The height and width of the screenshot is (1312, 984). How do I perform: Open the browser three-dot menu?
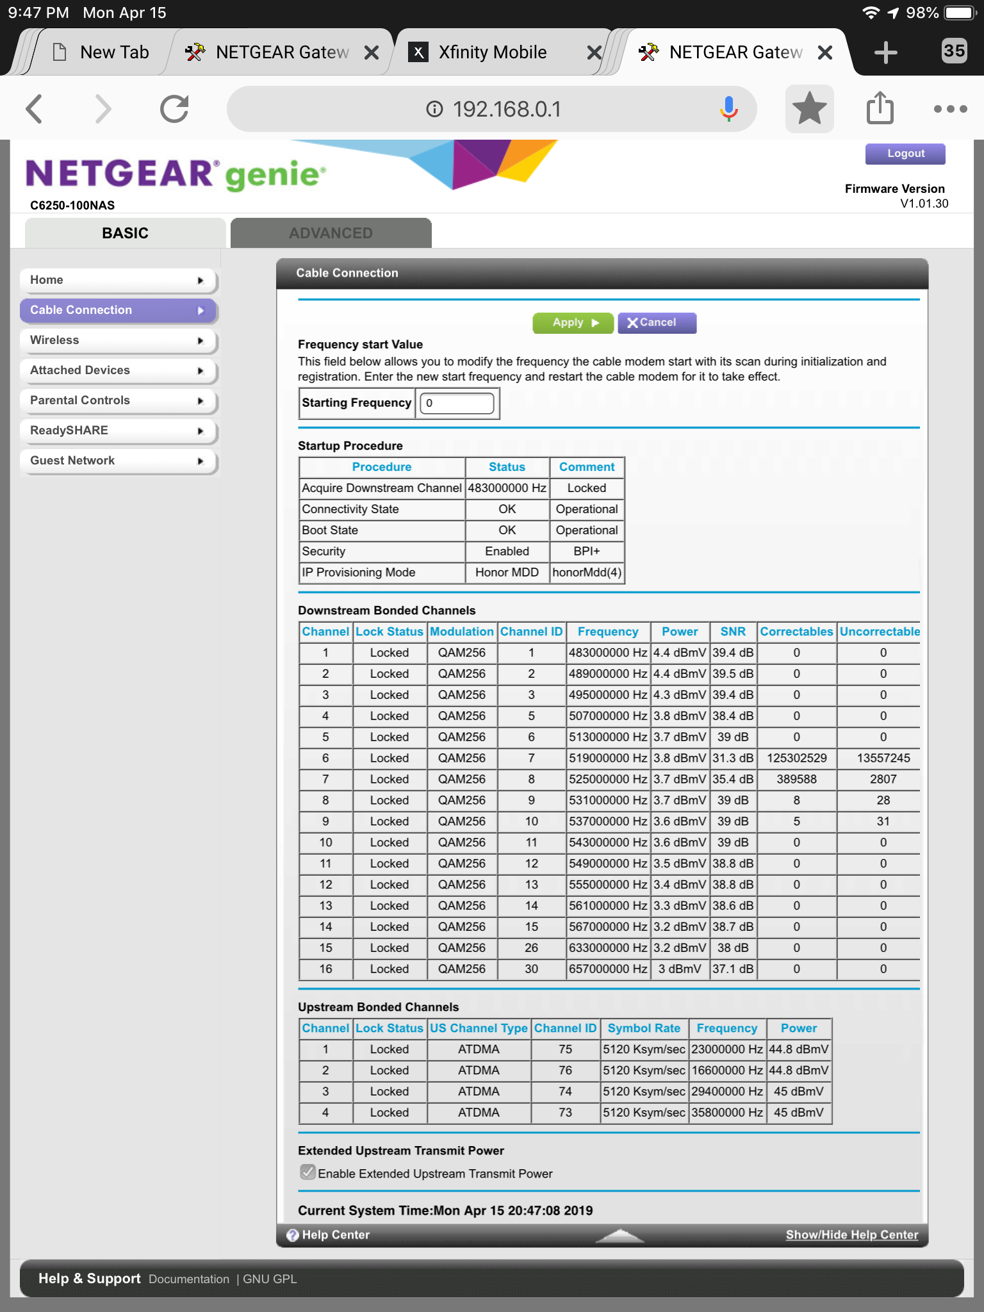click(951, 109)
